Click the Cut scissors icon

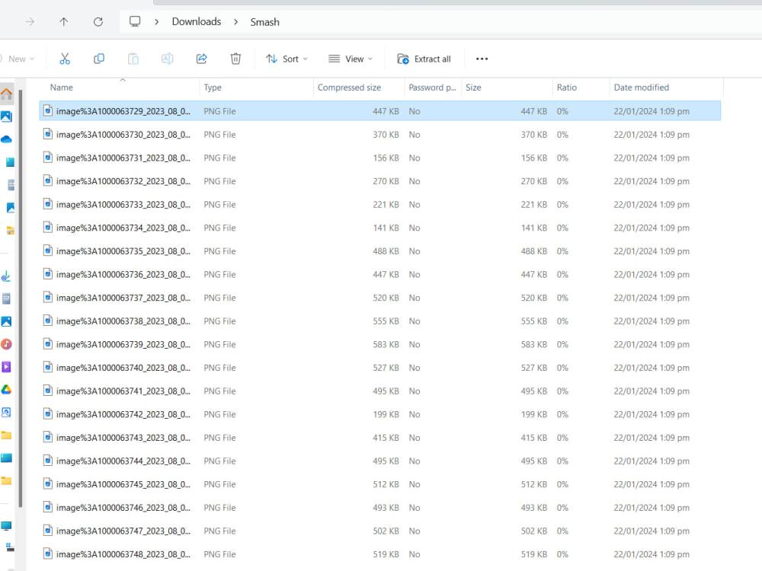[65, 59]
